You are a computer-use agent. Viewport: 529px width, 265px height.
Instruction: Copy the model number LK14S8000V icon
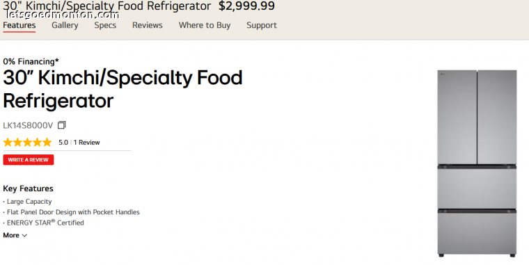coord(61,125)
